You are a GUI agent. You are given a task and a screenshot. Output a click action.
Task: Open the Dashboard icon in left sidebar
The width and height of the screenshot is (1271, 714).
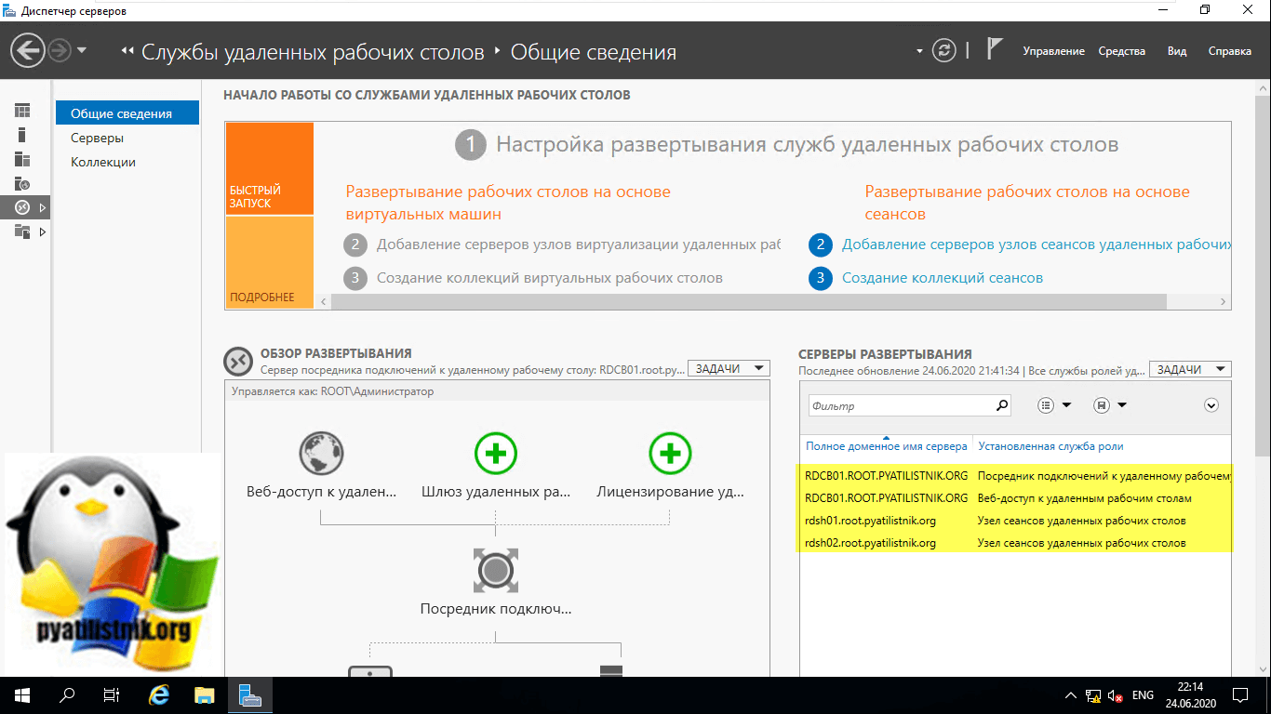(22, 111)
